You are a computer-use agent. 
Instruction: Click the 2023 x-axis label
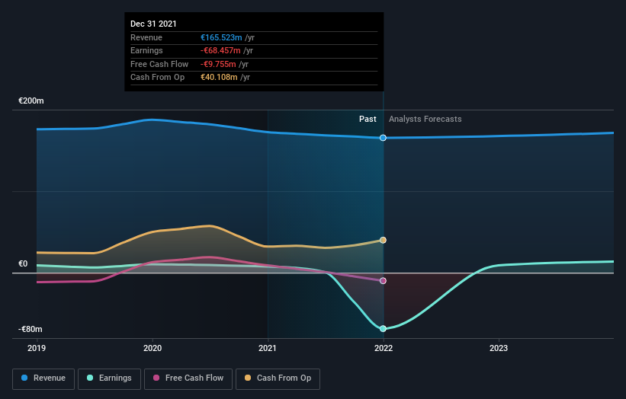coord(499,349)
